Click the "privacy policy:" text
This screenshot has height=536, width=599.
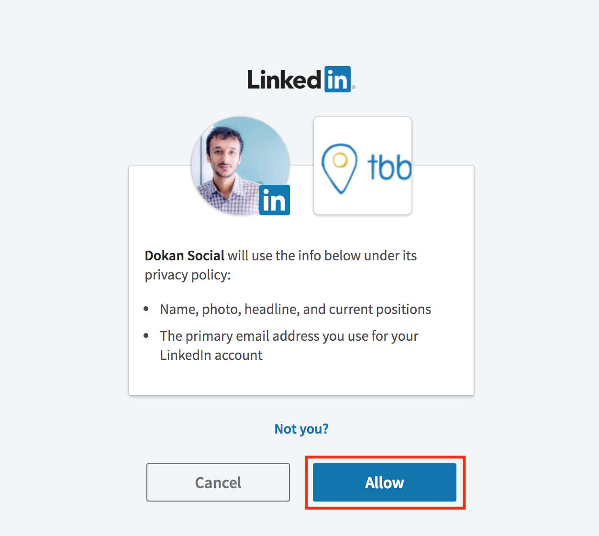pos(188,275)
